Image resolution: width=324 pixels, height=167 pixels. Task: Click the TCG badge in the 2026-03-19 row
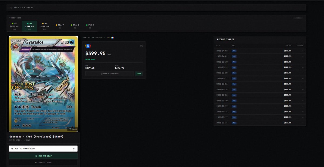coord(234,106)
